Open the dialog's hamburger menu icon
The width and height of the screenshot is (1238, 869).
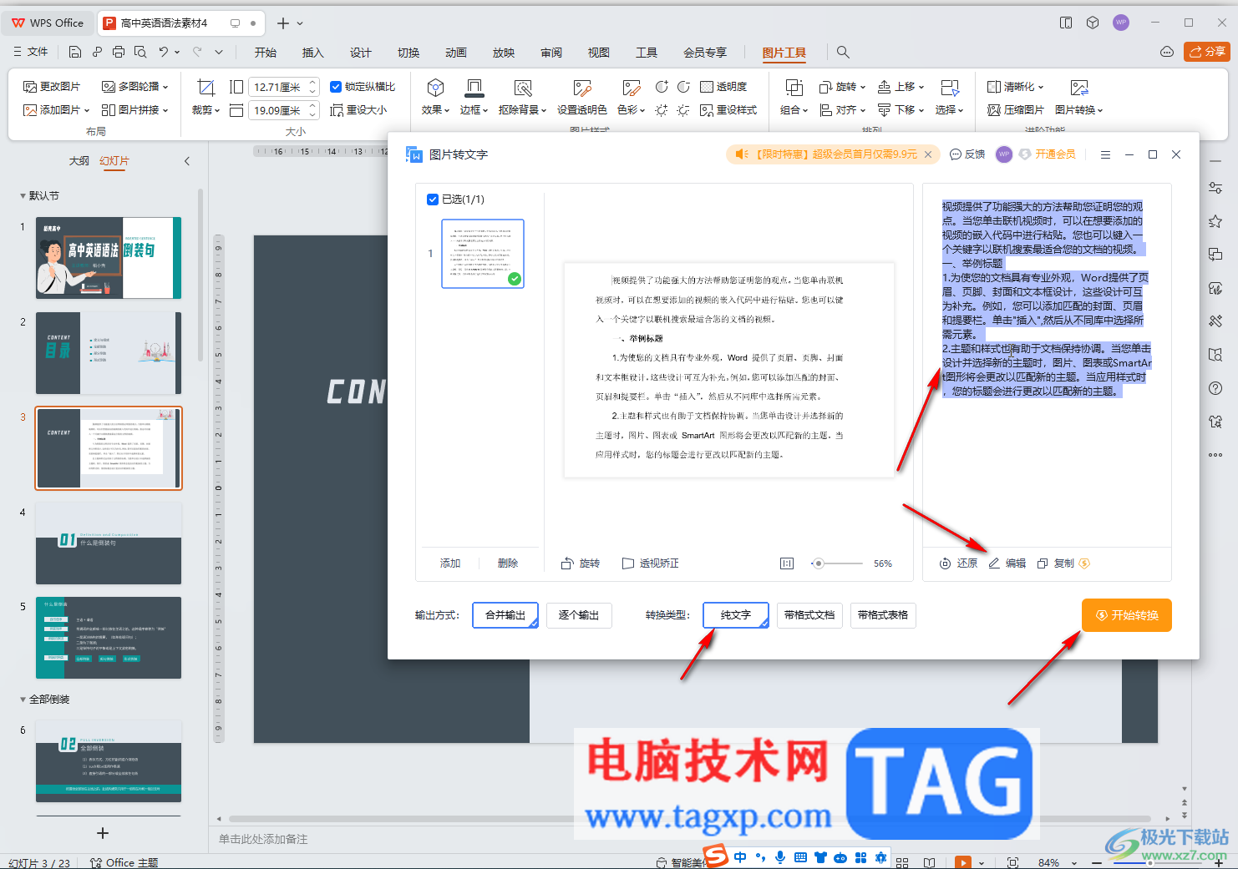1105,154
